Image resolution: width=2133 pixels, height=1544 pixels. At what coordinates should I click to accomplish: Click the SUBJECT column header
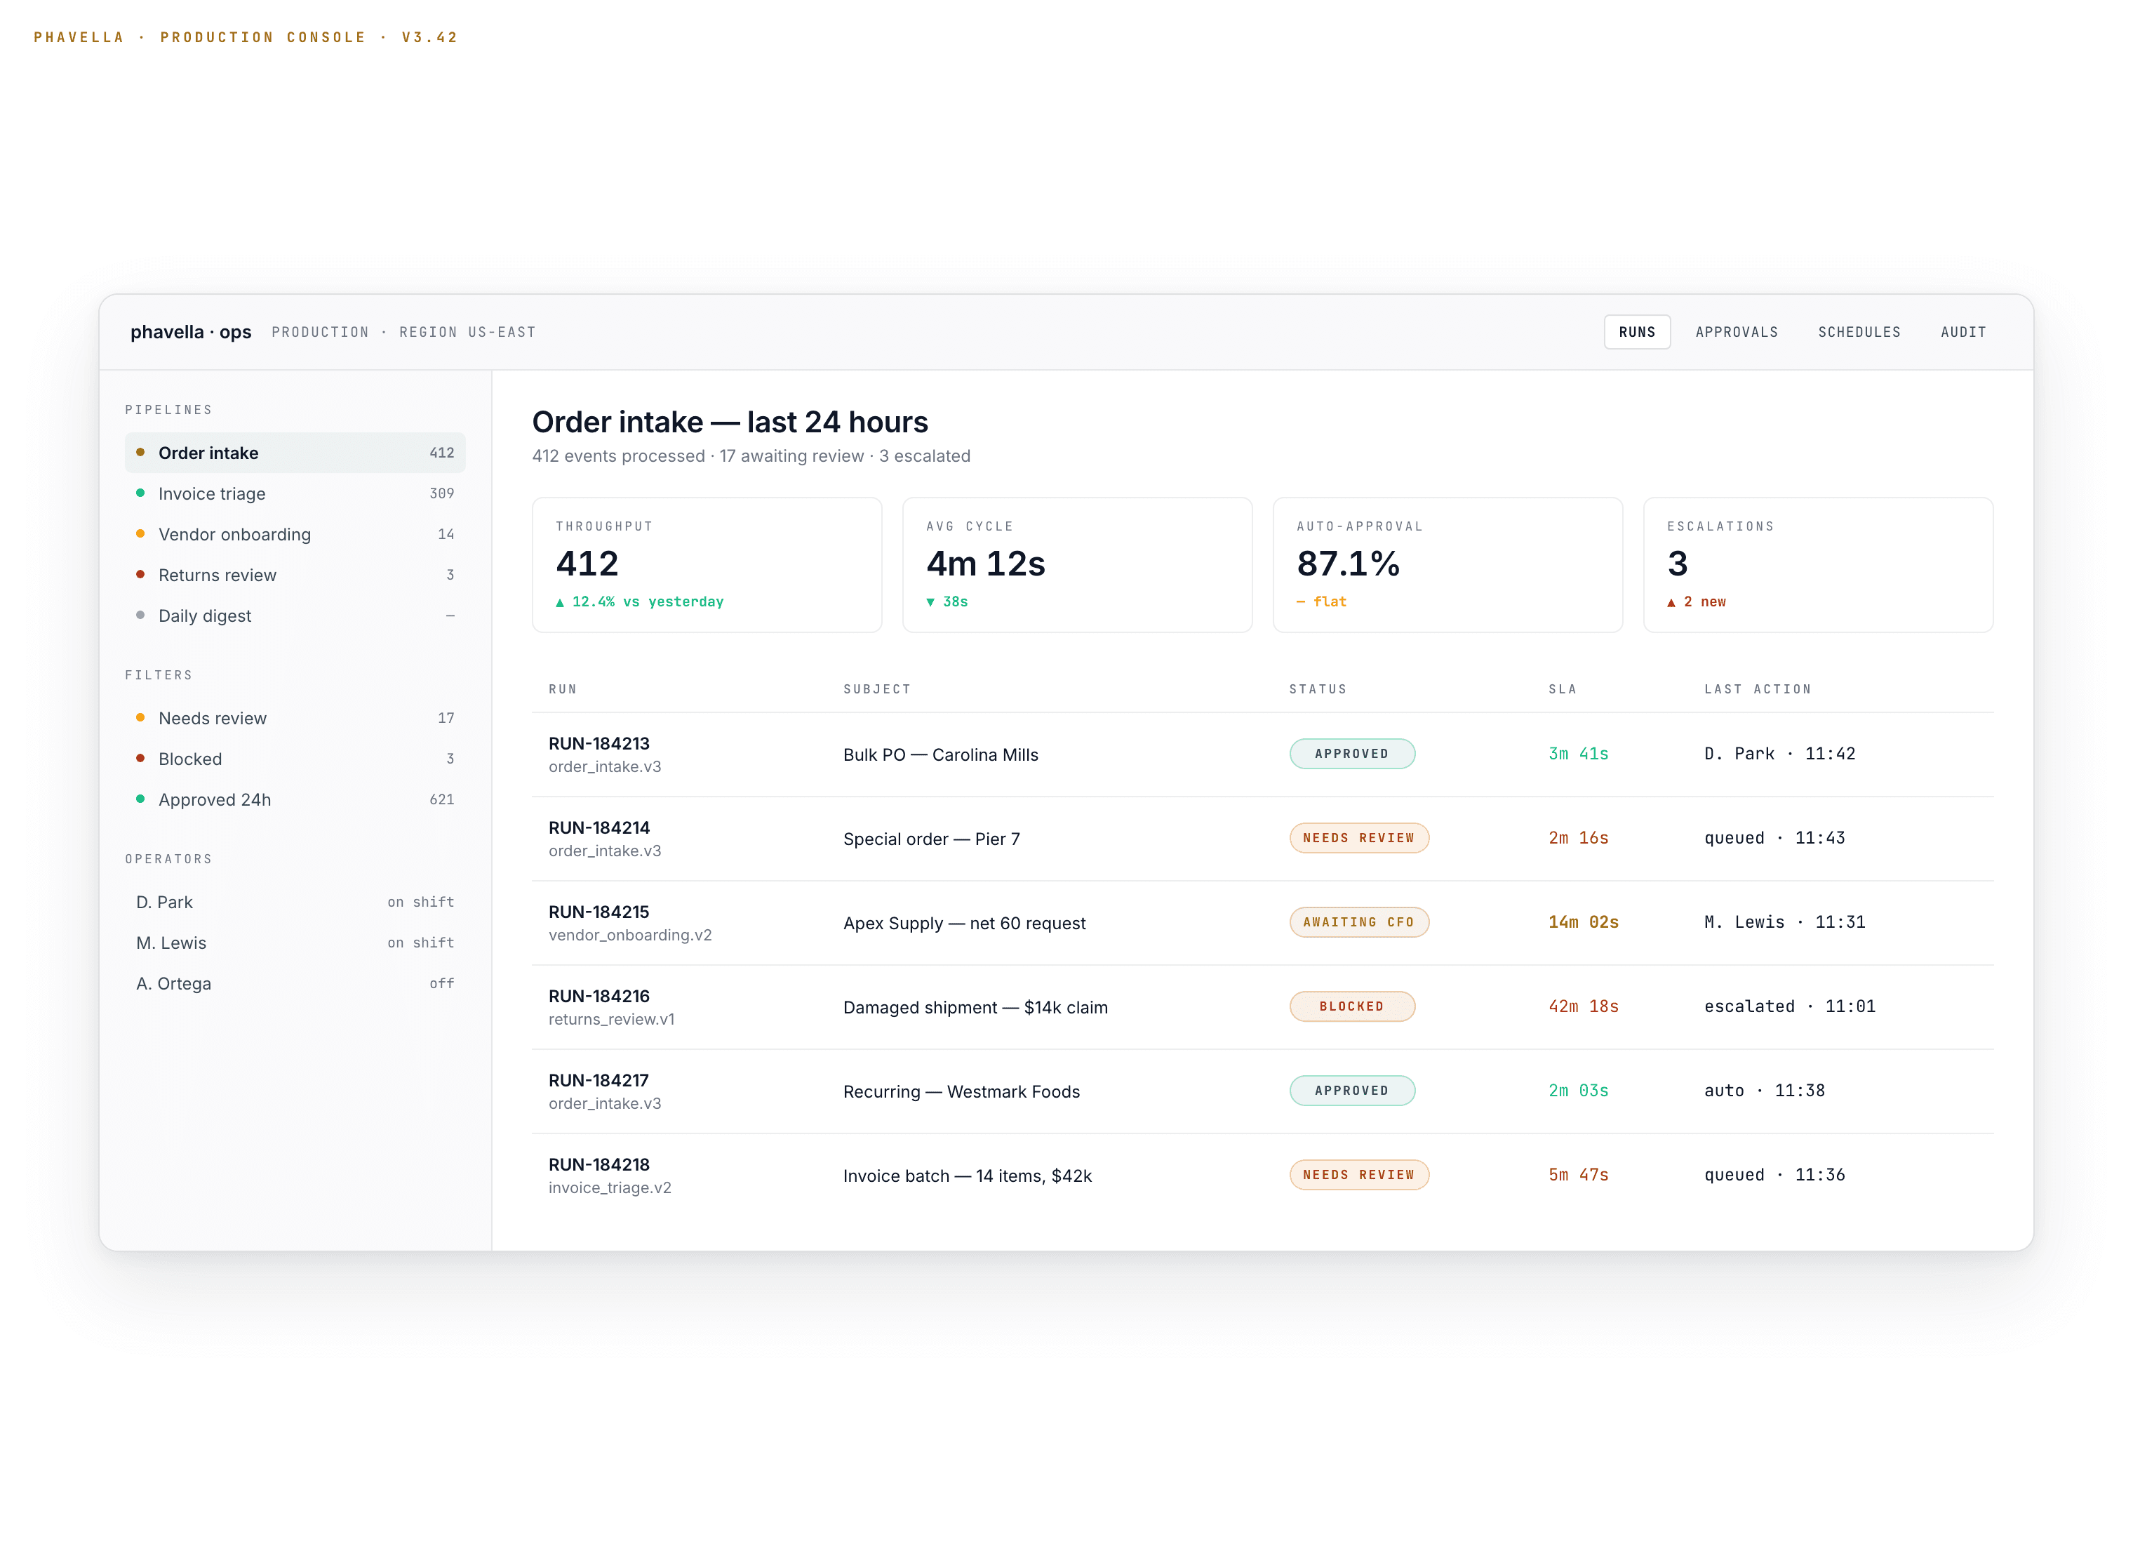[876, 688]
